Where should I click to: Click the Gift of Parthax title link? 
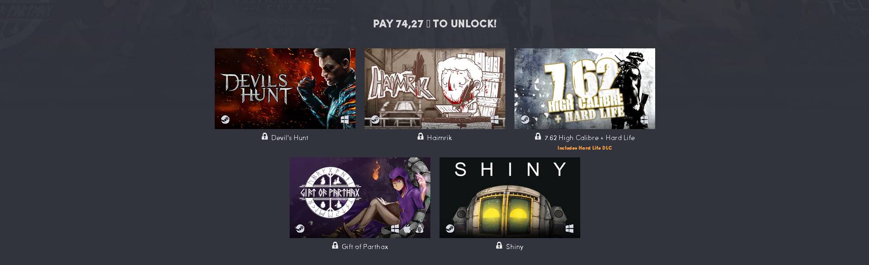tap(365, 247)
